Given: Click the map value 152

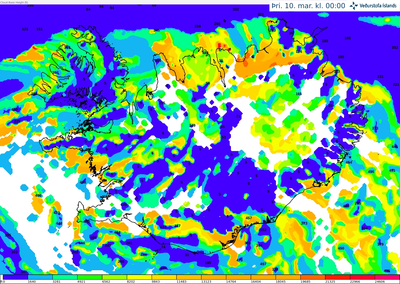Looking at the screenshot, I should [x=263, y=230].
